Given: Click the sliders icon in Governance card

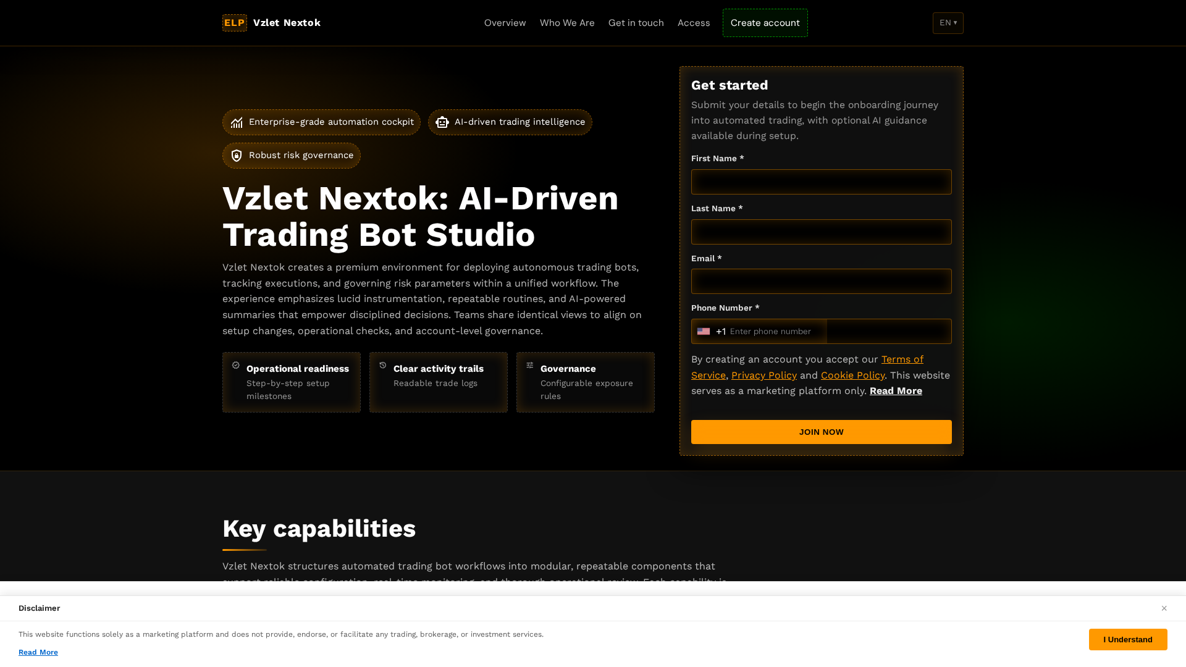Looking at the screenshot, I should tap(530, 366).
